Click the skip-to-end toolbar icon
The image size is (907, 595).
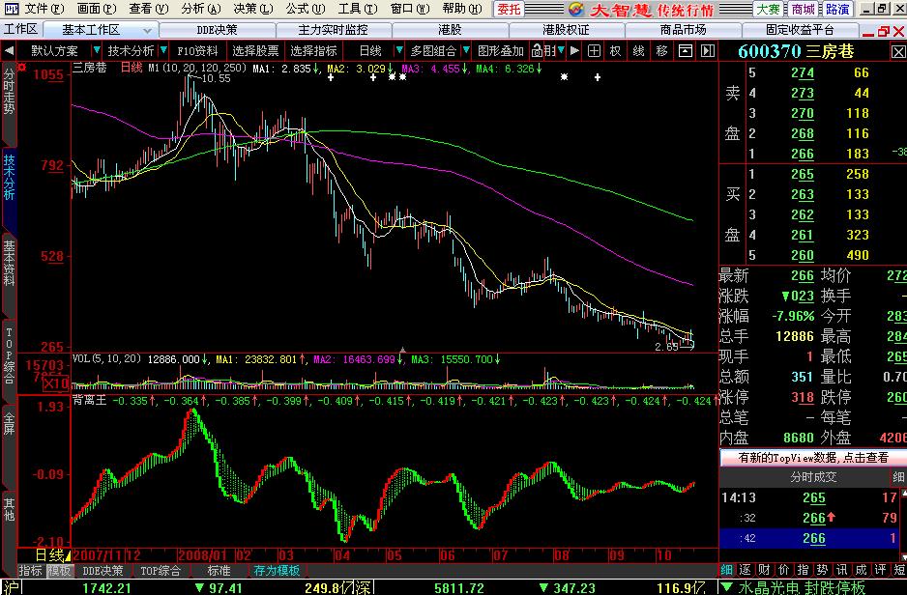point(708,51)
